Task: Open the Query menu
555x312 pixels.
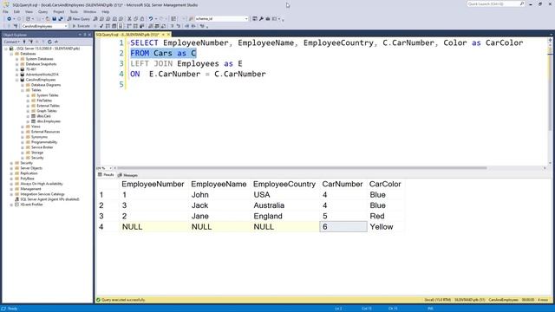Action: [42, 11]
